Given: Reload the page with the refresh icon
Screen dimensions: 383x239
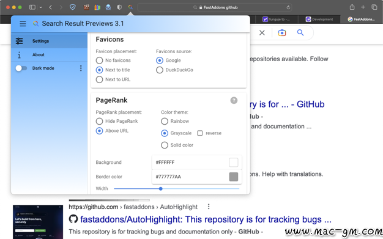Looking at the screenshot, I should click(288, 7).
